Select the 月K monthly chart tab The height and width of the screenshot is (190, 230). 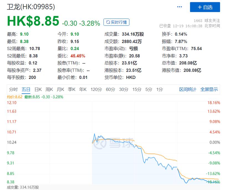pos(61,89)
